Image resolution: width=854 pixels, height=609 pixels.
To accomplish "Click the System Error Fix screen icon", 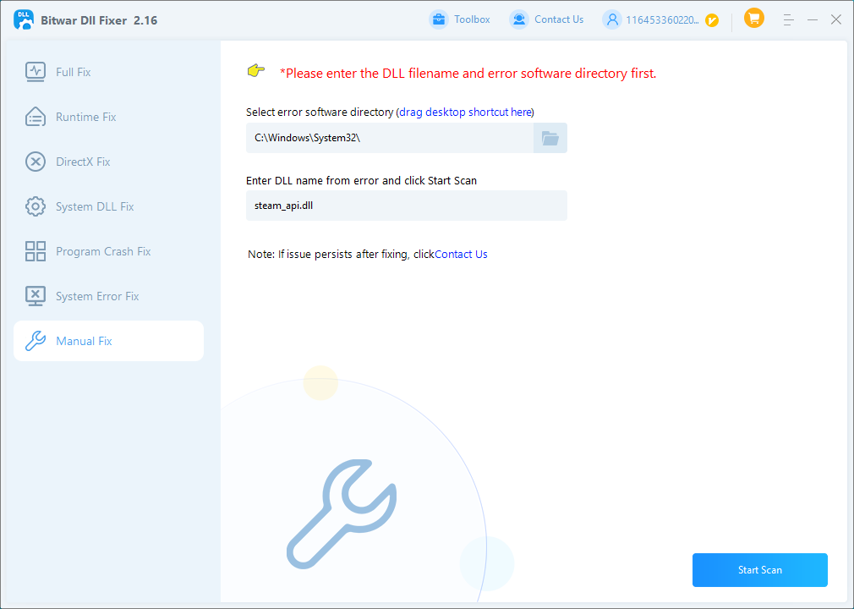I will 36,296.
